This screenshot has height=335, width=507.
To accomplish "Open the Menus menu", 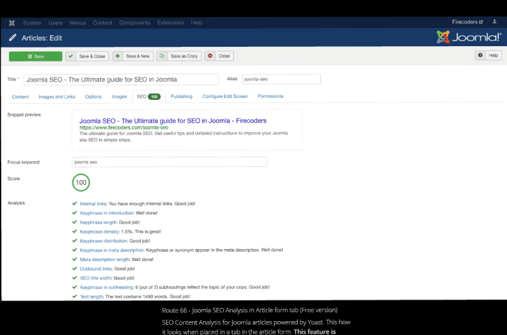I will (77, 23).
